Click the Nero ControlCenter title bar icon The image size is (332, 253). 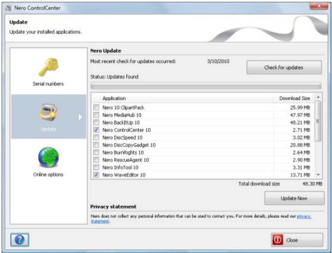pos(9,8)
